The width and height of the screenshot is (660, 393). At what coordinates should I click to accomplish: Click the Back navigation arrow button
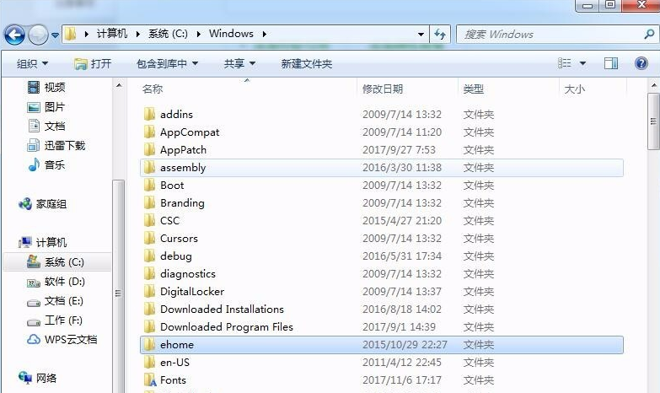[x=14, y=35]
